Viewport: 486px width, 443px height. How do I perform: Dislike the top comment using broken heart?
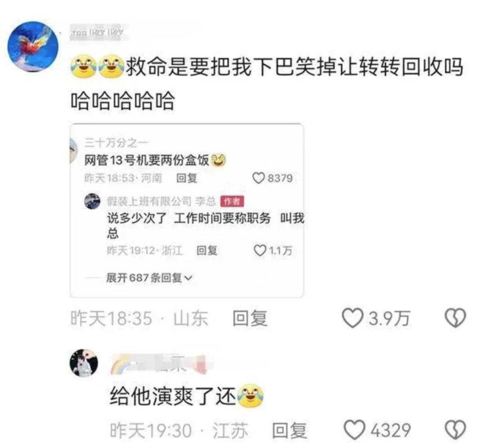(x=455, y=318)
